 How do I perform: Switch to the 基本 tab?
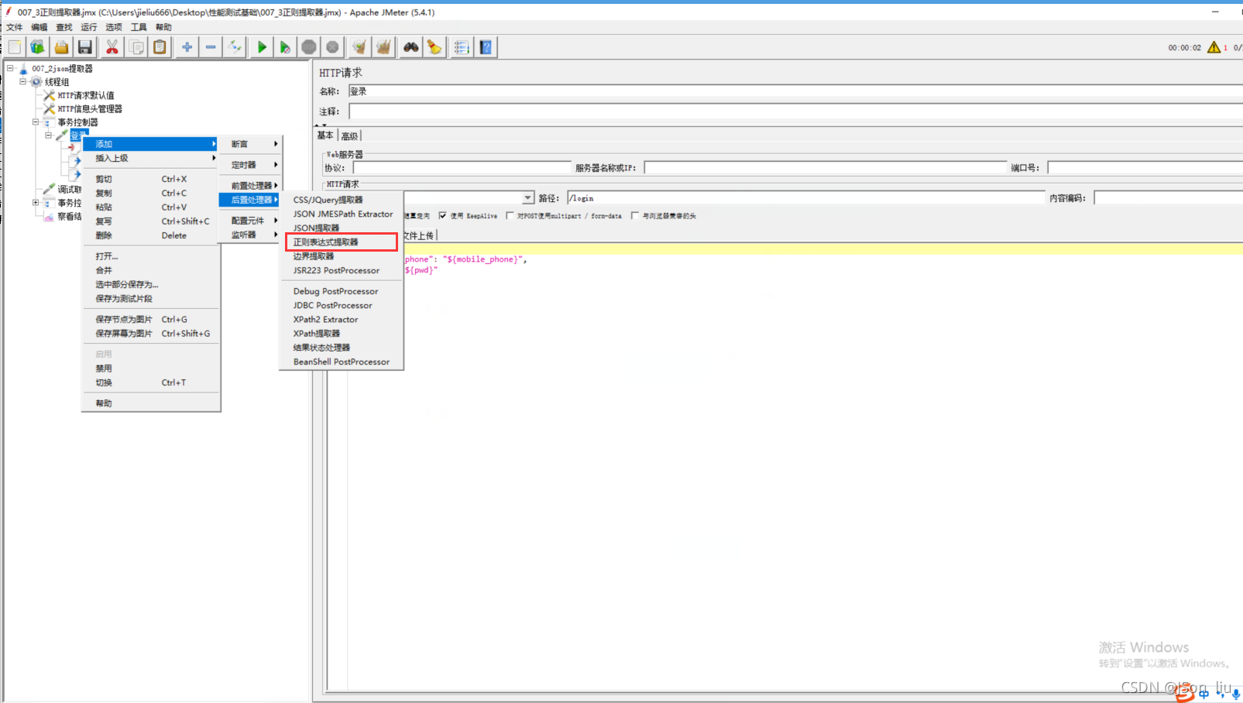(325, 135)
